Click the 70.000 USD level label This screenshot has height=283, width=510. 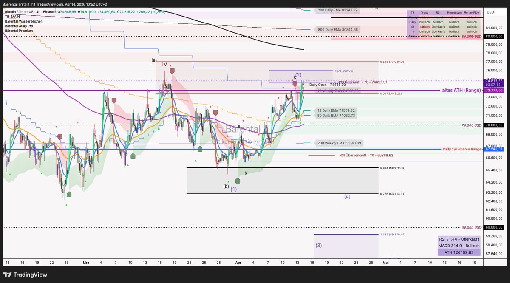471,125
